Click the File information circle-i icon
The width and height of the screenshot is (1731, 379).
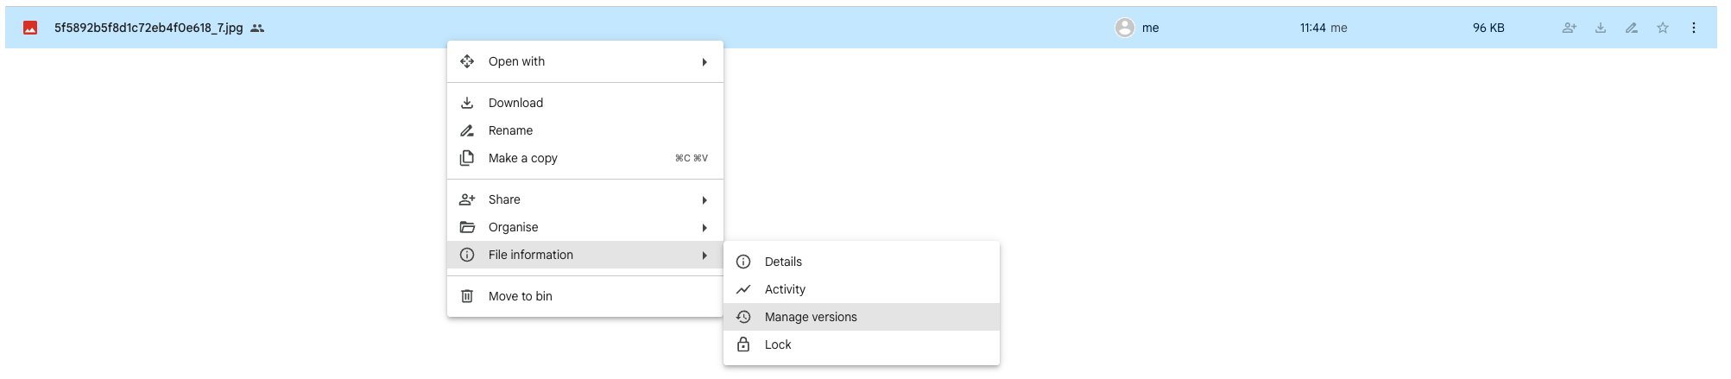(x=467, y=255)
